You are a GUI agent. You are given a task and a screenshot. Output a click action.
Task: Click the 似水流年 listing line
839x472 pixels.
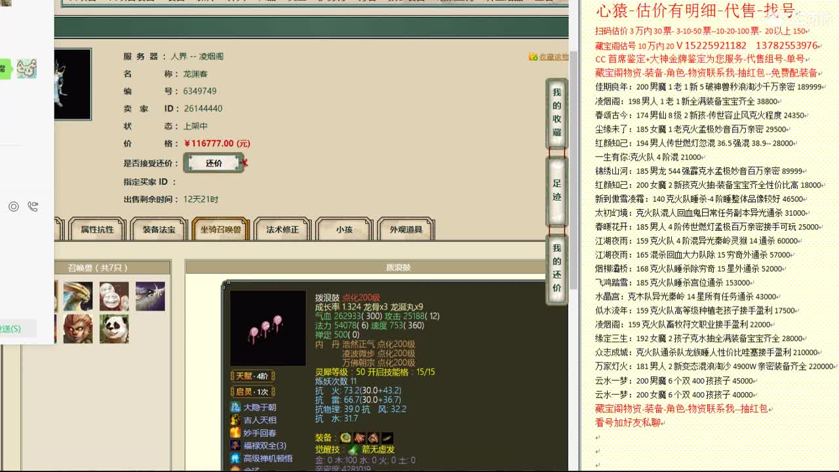[697, 311]
